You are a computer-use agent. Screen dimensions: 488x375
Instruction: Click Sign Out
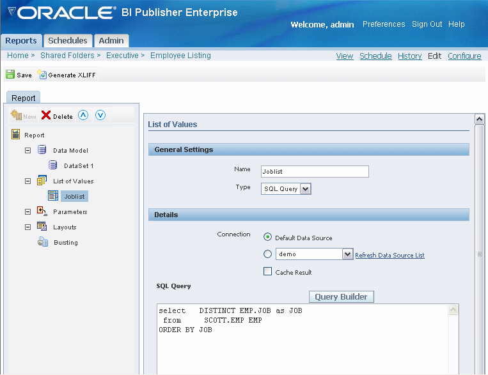point(427,24)
